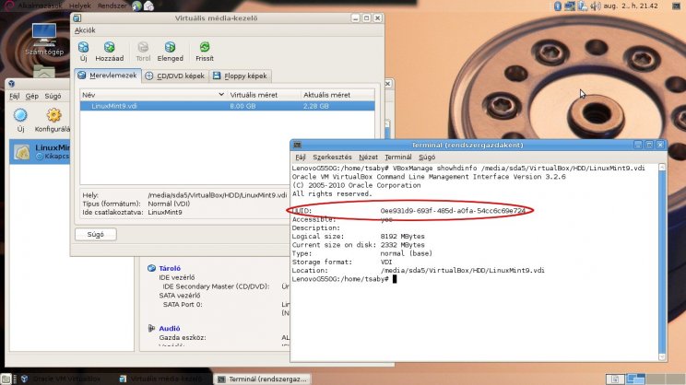
Task: Click the UUID value in terminal output
Action: tap(453, 211)
